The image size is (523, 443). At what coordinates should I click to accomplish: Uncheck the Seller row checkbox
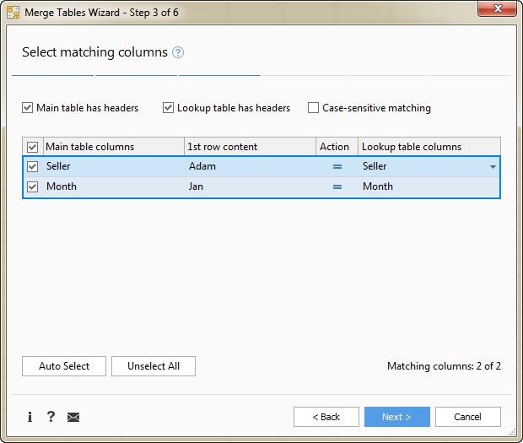click(x=33, y=167)
